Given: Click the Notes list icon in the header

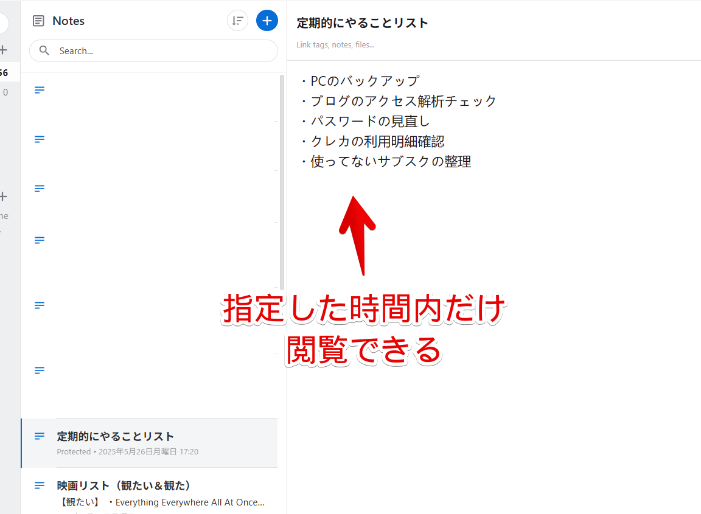Looking at the screenshot, I should tap(38, 21).
